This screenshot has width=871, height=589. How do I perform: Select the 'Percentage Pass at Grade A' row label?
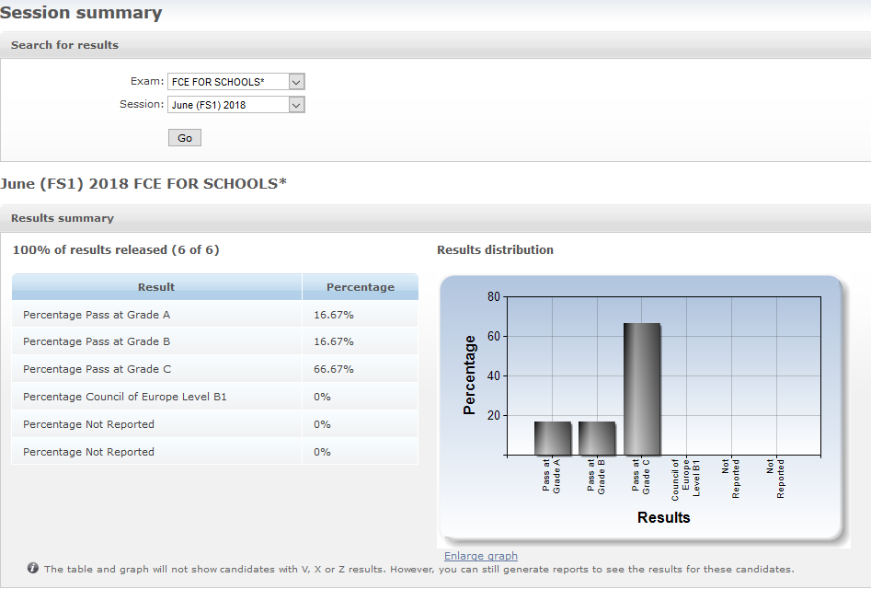(x=97, y=315)
